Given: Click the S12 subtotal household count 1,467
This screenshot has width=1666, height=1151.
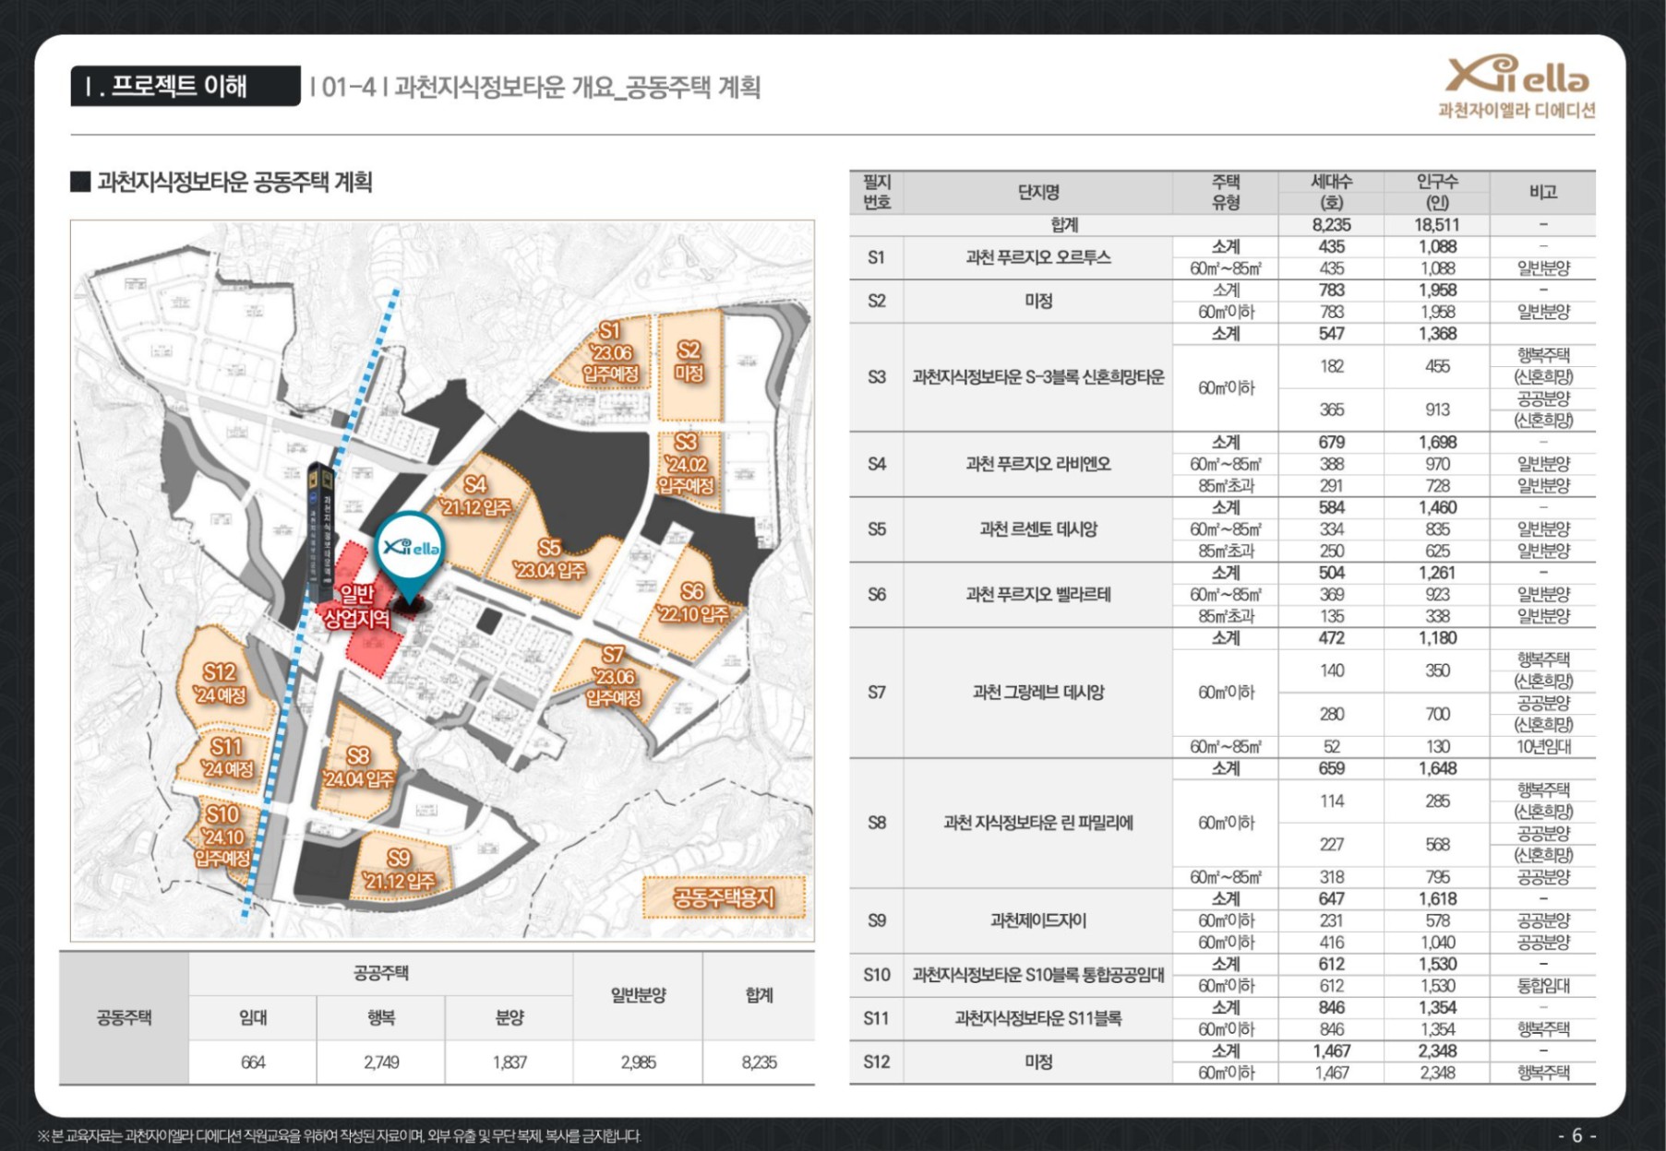Looking at the screenshot, I should [1331, 1051].
